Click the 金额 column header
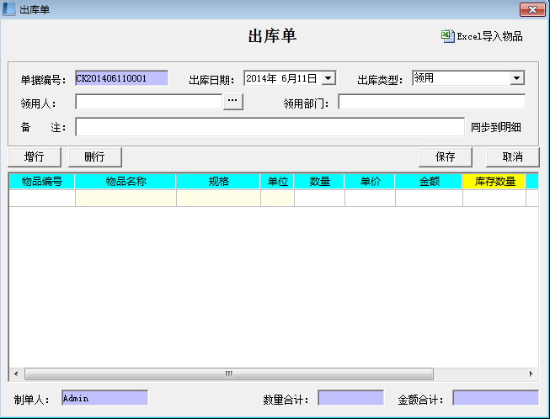 click(429, 182)
